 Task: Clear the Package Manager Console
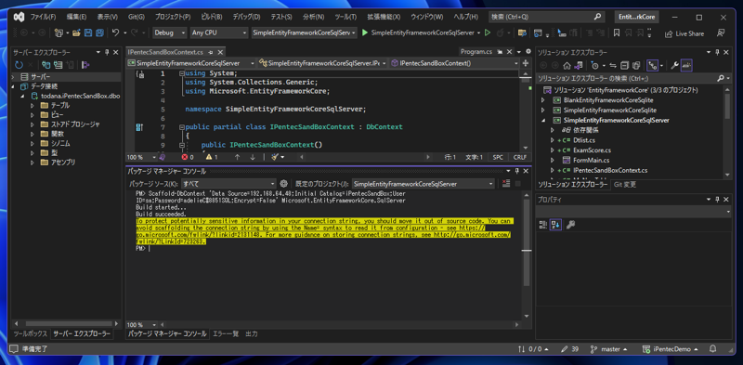(x=506, y=184)
